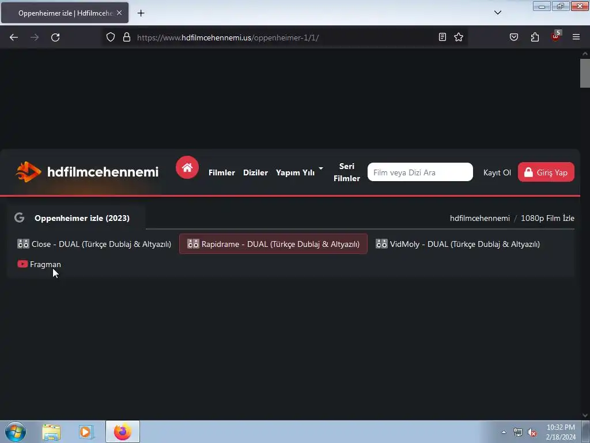Viewport: 590px width, 443px height.
Task: Open 1080p Film İzle breadcrumb link
Action: click(547, 218)
